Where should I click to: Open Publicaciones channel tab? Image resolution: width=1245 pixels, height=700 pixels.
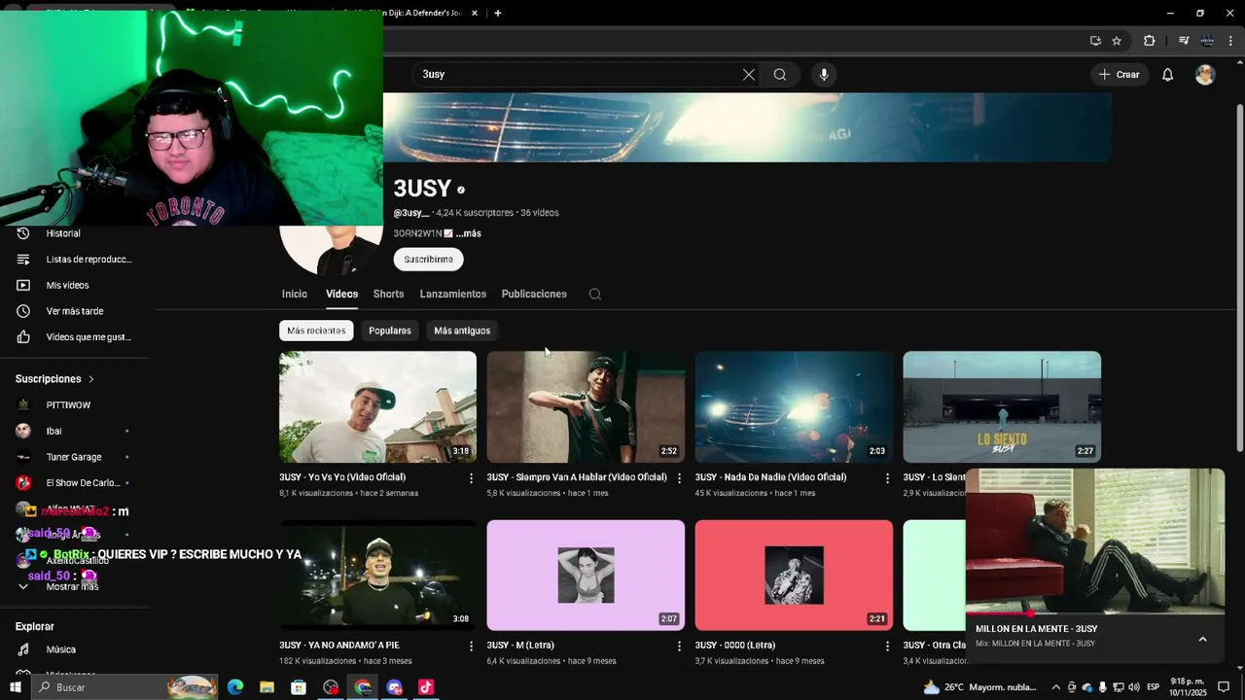pyautogui.click(x=534, y=295)
